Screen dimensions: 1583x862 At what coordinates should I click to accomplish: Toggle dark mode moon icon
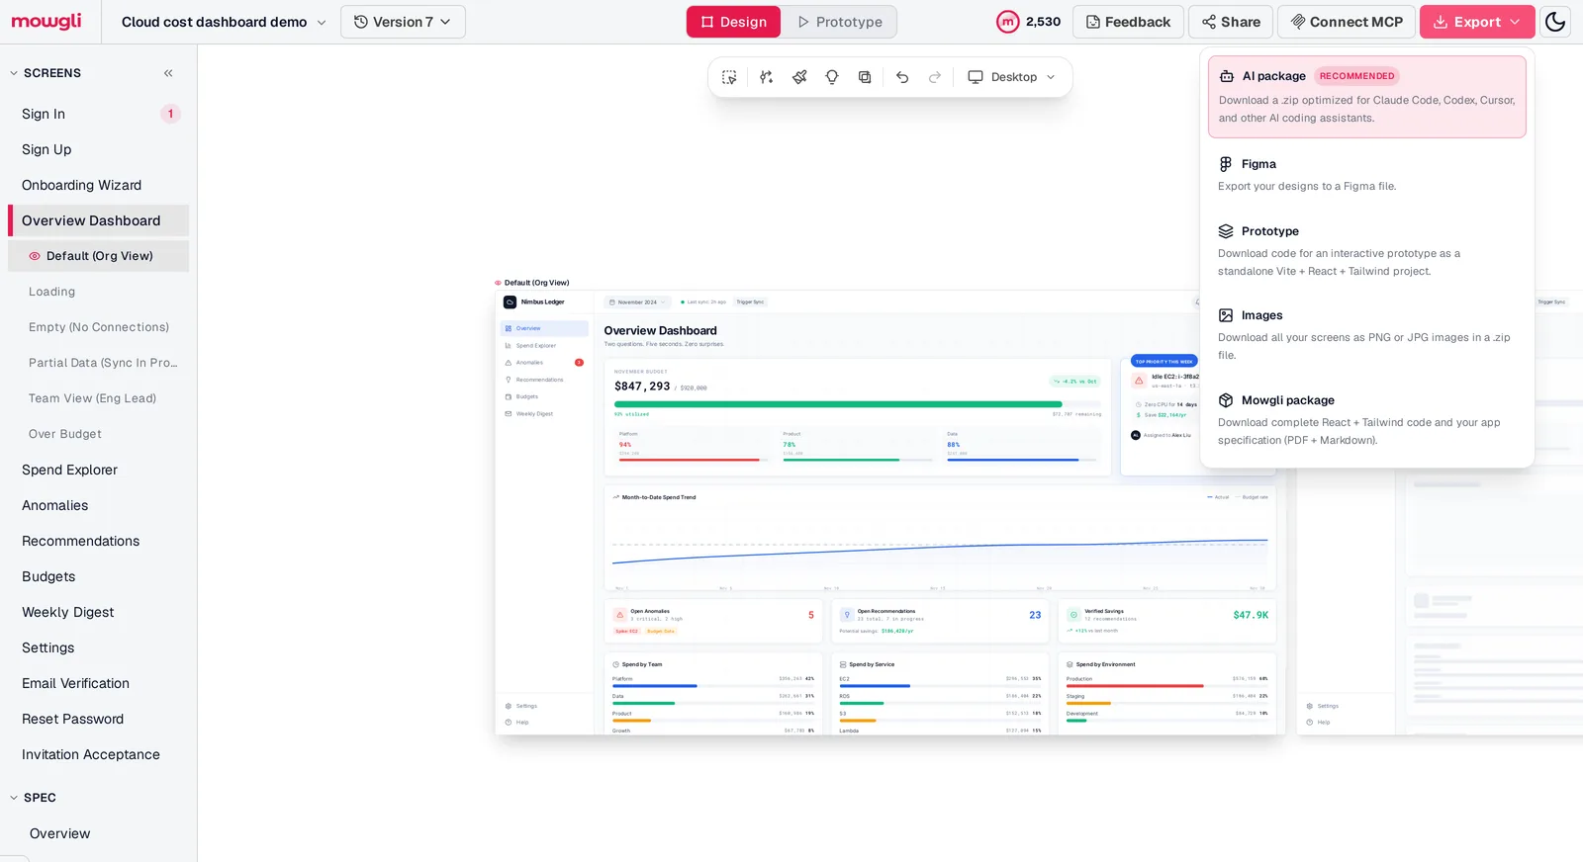[1555, 22]
